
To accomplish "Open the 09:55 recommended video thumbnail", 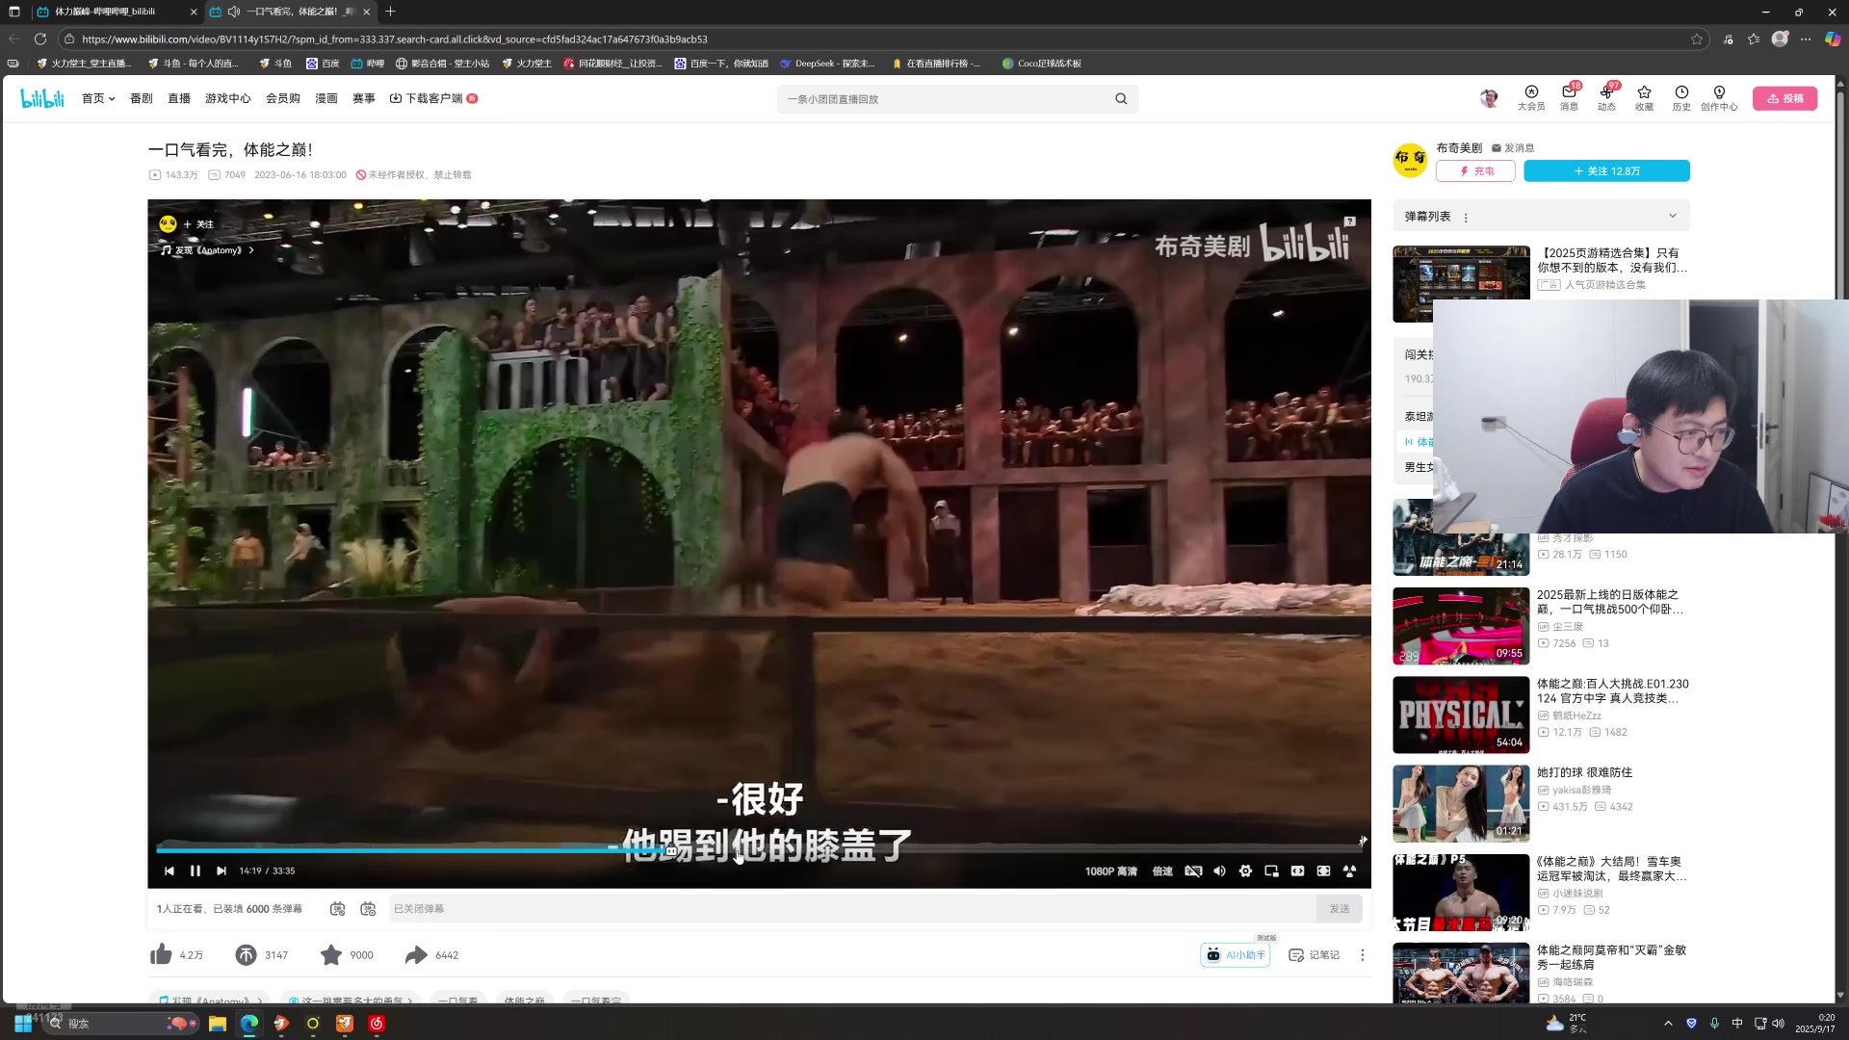I will click(x=1461, y=626).
